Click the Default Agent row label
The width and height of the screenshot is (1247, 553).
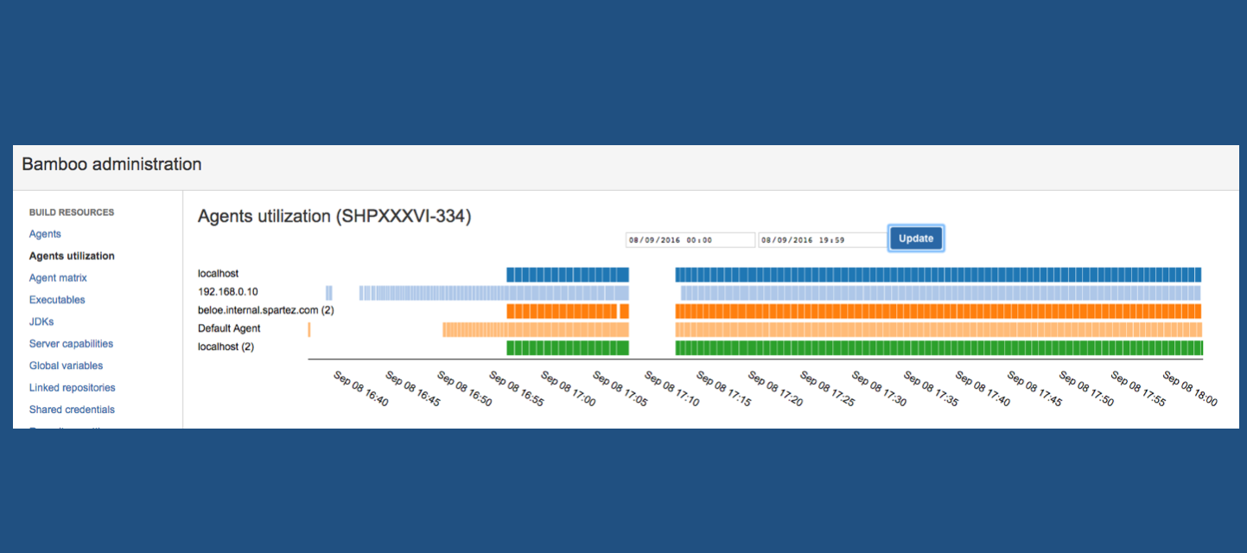pos(228,328)
